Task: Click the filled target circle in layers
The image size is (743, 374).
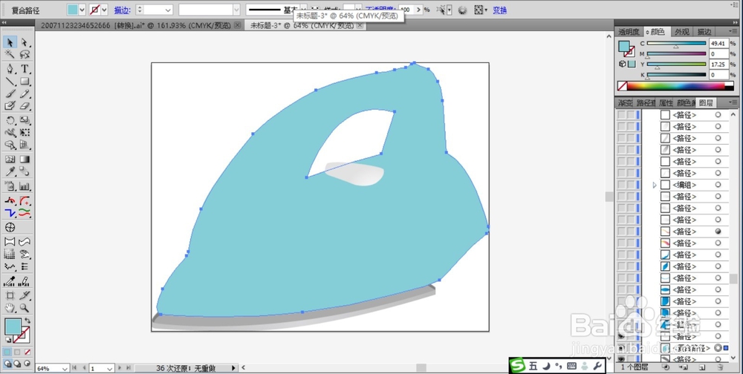Action: (x=718, y=231)
